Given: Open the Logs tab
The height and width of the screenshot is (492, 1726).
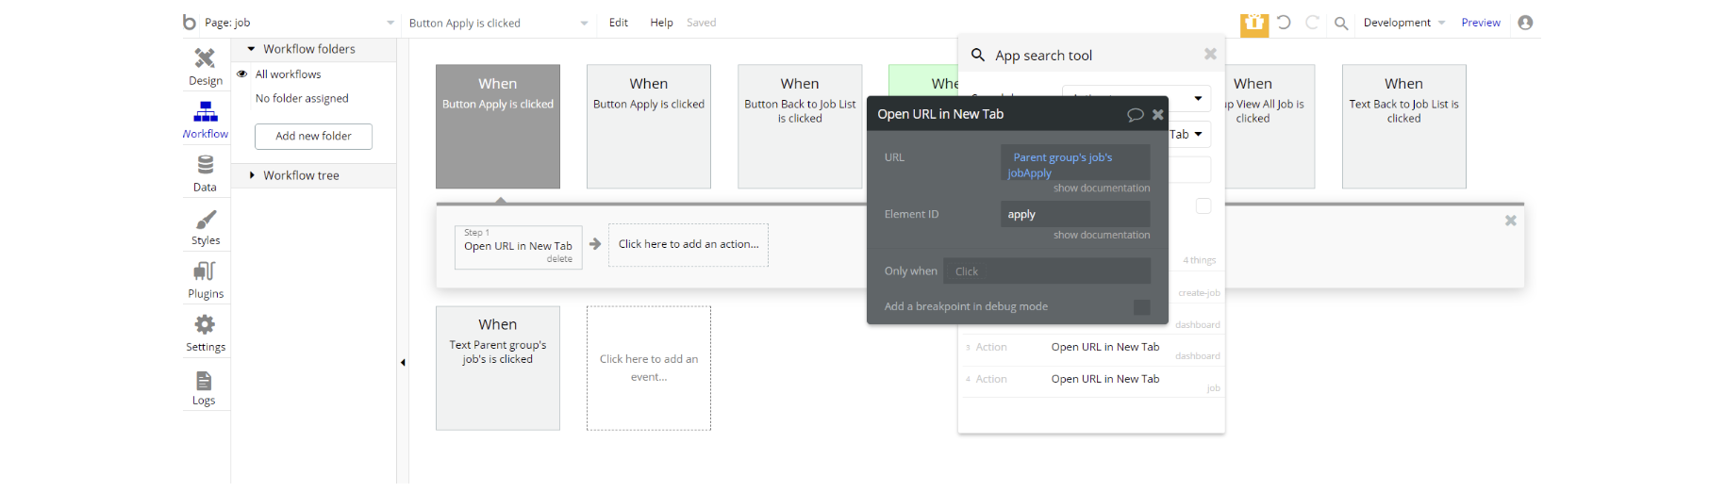Looking at the screenshot, I should 204,386.
